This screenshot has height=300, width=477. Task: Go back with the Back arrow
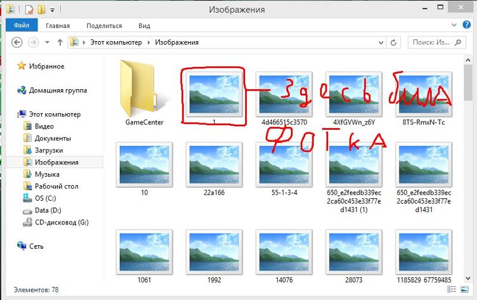(17, 42)
